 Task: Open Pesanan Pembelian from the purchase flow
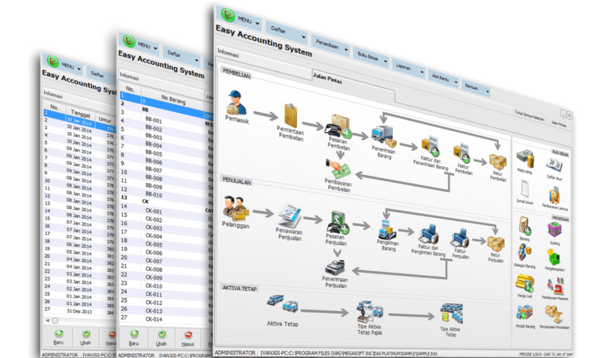[x=337, y=127]
